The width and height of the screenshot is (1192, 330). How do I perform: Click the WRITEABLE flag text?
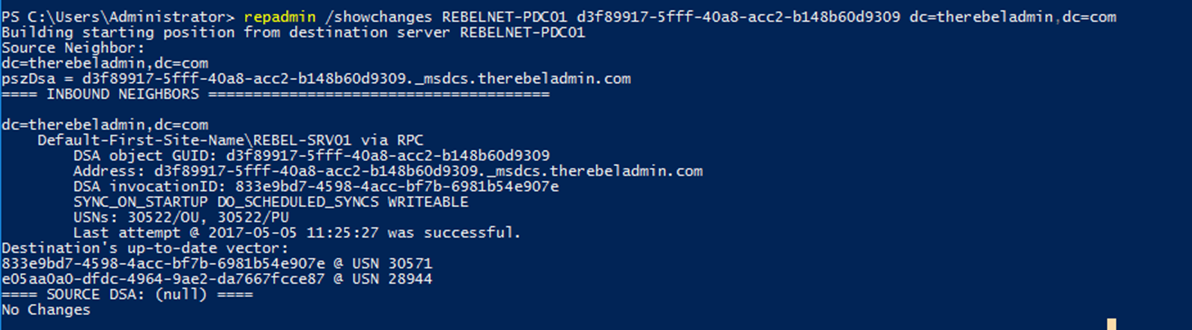428,202
